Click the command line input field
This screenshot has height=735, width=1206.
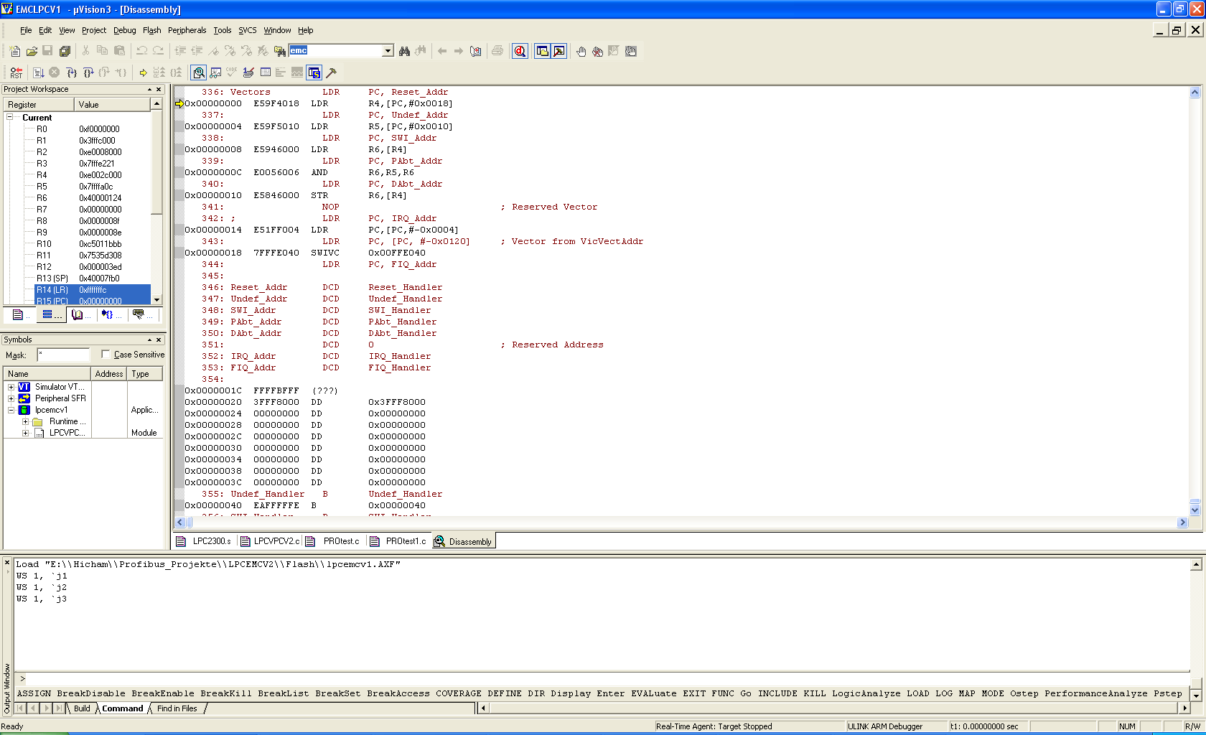(x=607, y=678)
